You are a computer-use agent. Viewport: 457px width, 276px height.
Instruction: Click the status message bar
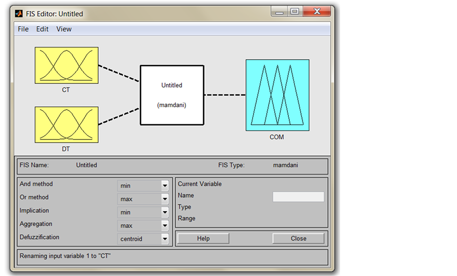click(x=172, y=256)
